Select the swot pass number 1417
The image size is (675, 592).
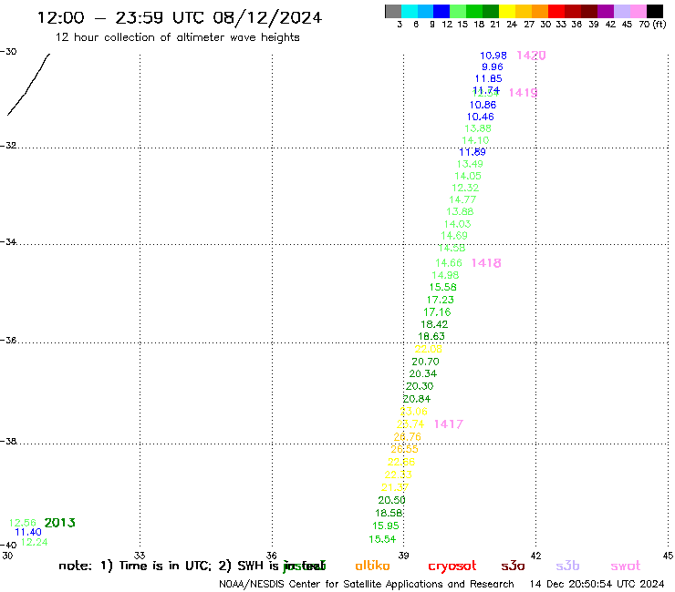[449, 424]
